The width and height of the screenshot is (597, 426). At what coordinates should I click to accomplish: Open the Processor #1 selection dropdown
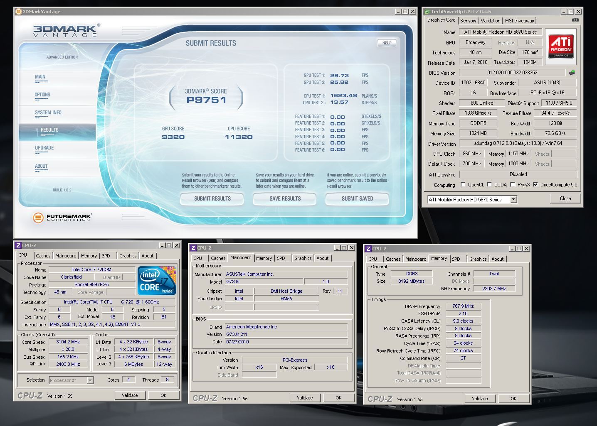point(90,380)
